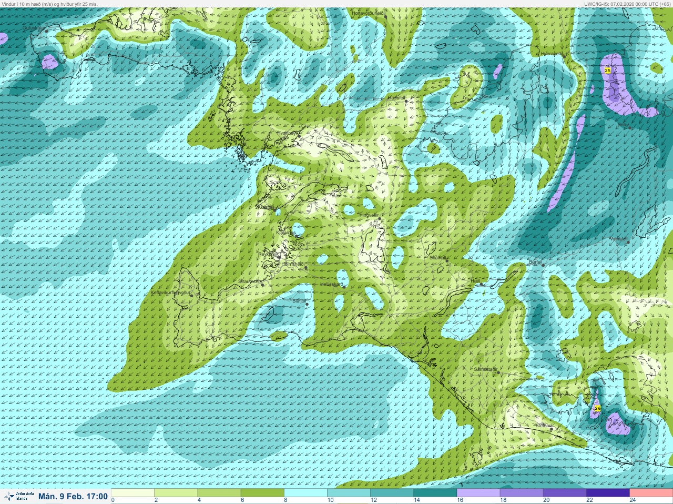Click the Búrfell station label
Screen dimensions: 673x504
tap(535, 261)
